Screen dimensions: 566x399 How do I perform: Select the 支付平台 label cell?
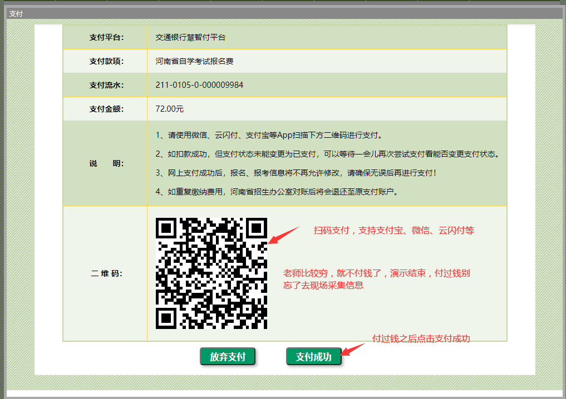[105, 38]
